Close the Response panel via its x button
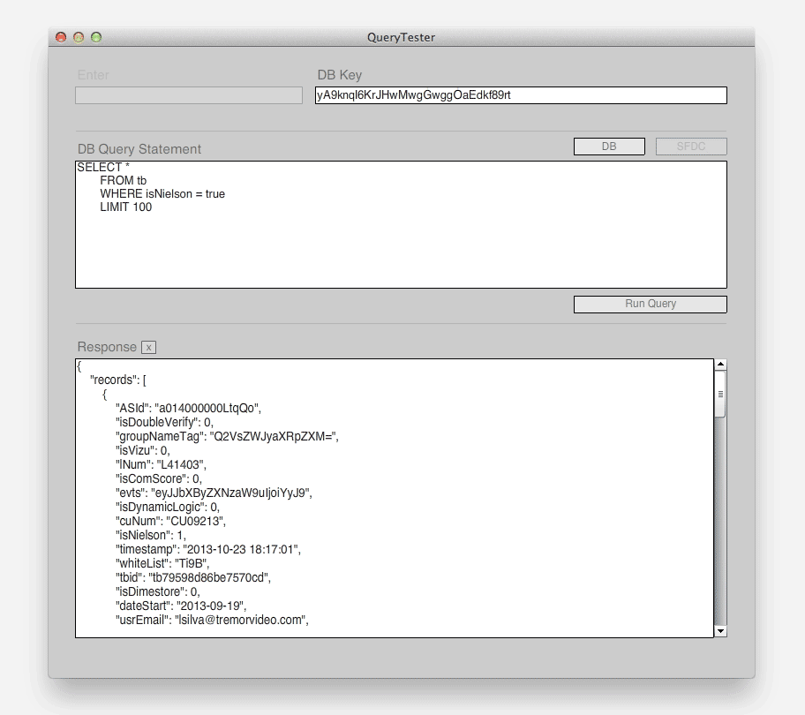Image resolution: width=805 pixels, height=715 pixels. tap(149, 347)
